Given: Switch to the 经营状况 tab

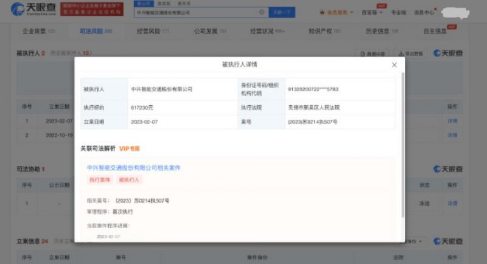Looking at the screenshot, I should coord(267,31).
